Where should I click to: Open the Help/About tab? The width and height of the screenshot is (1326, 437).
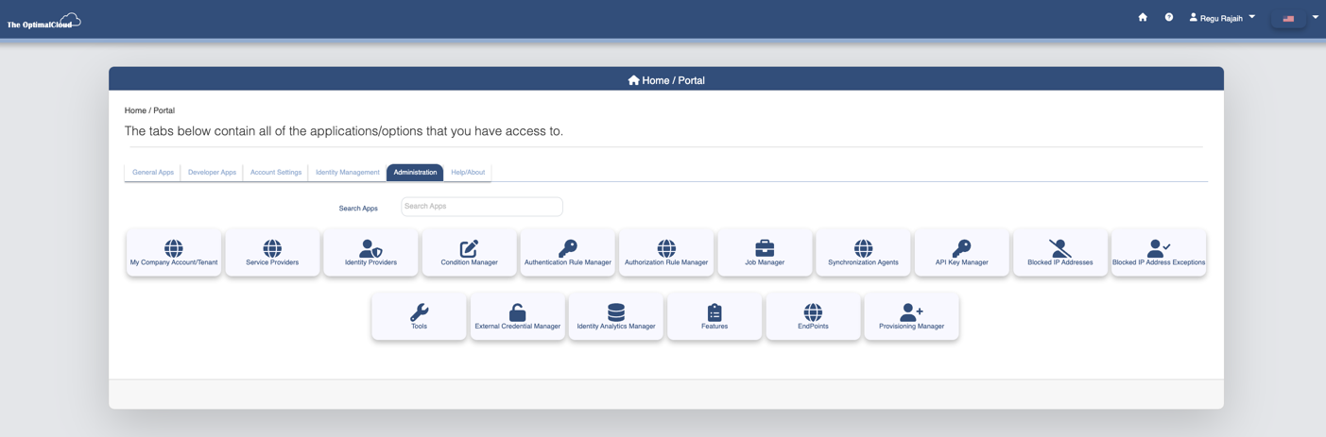tap(468, 173)
